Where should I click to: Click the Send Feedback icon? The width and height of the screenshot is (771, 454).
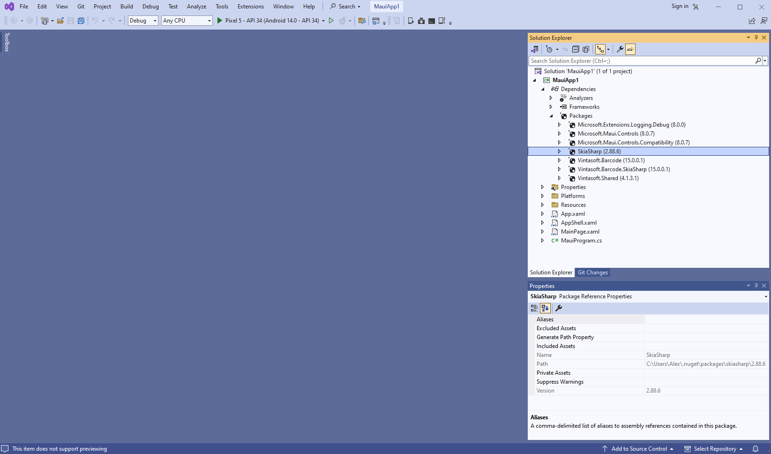coord(764,21)
